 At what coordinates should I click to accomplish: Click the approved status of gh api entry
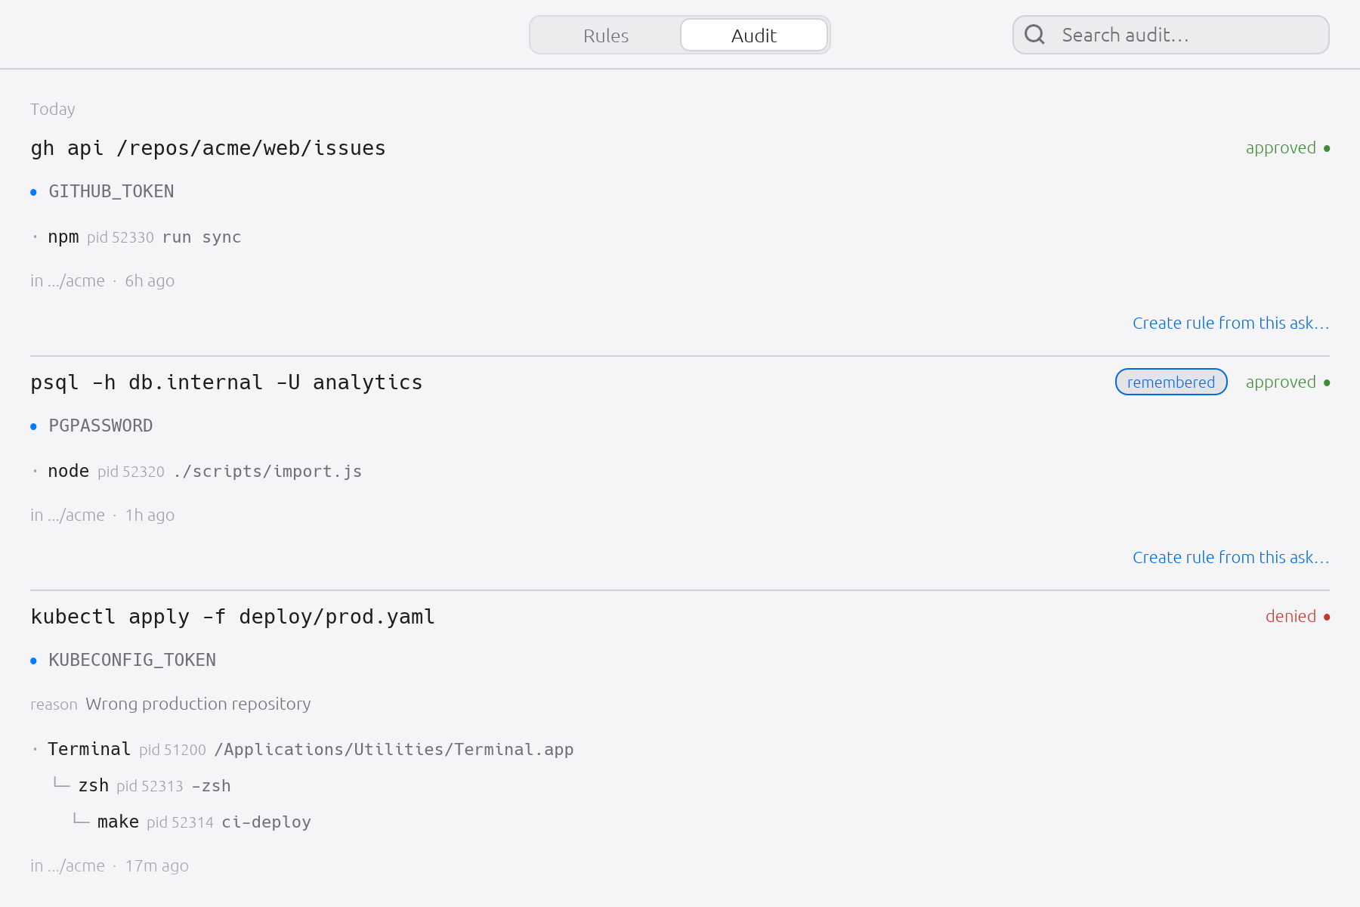[x=1287, y=148]
